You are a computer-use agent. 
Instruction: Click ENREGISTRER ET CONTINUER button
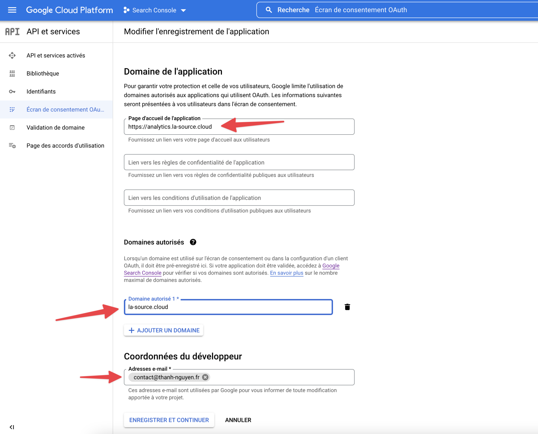click(169, 420)
